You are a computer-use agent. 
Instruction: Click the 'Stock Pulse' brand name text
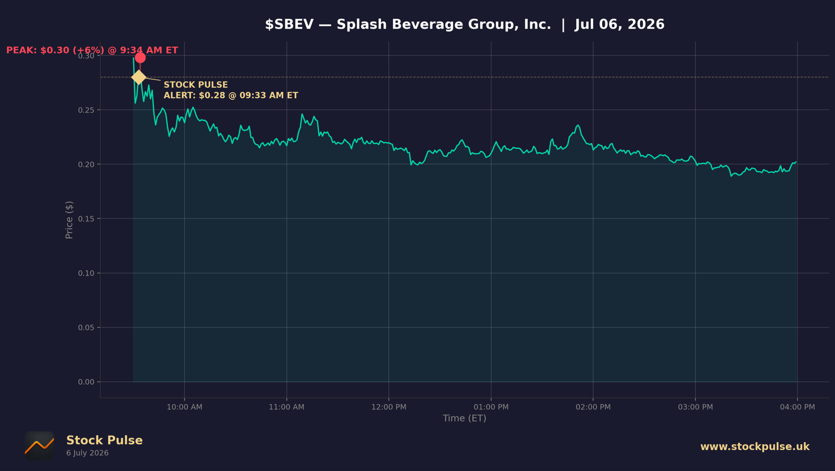104,440
